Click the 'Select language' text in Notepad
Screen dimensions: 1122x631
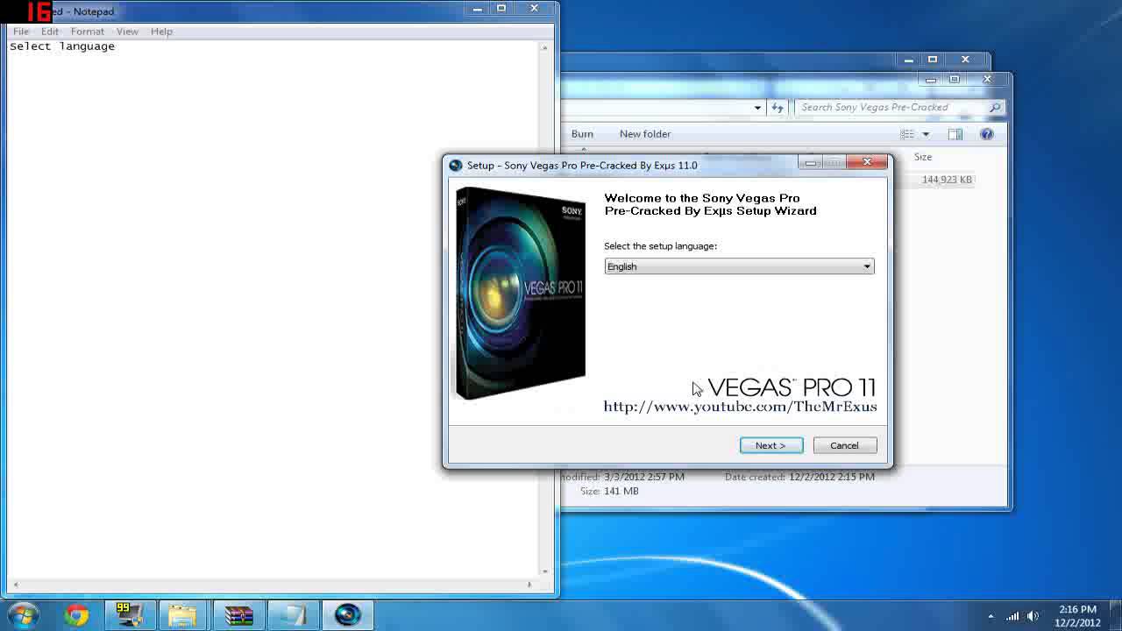[x=62, y=46]
